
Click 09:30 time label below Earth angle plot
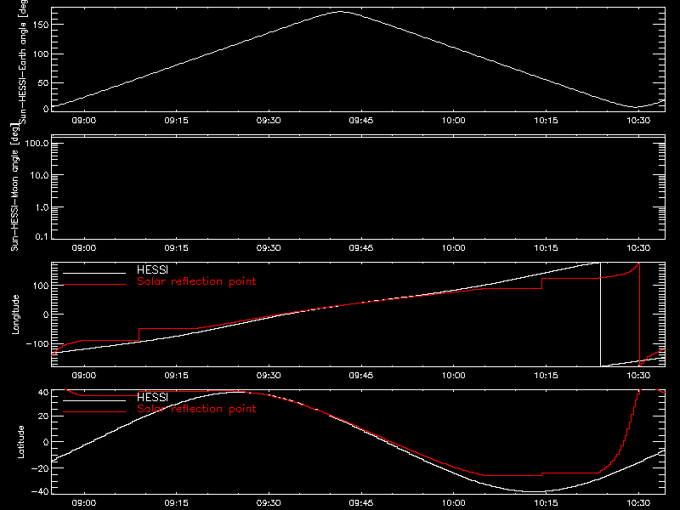[269, 121]
